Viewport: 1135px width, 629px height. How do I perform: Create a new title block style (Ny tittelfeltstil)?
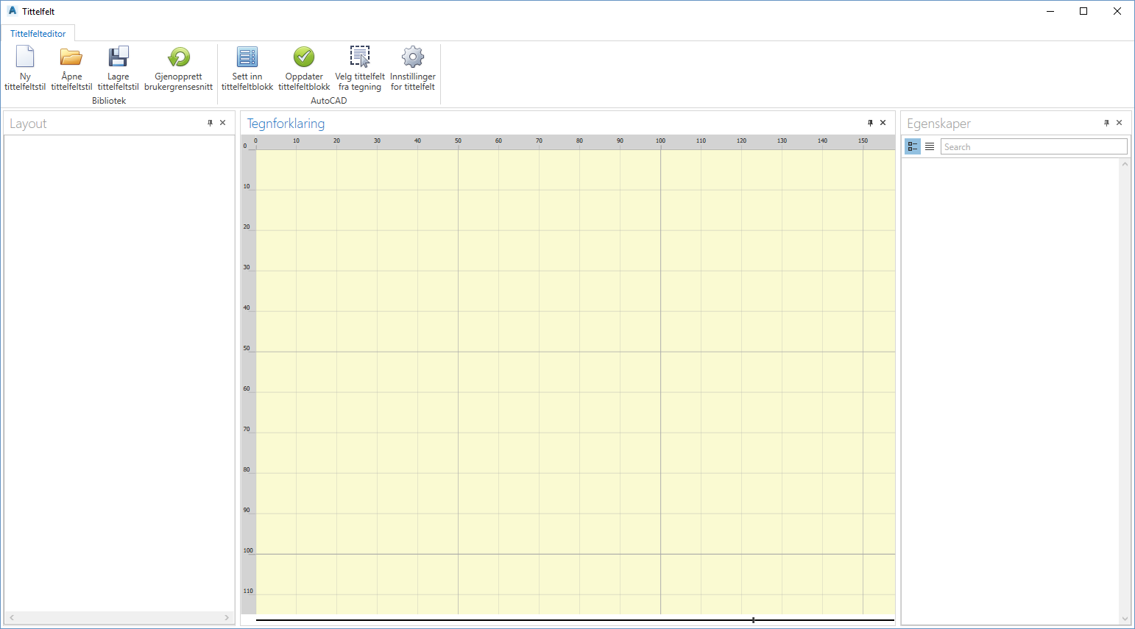(25, 57)
